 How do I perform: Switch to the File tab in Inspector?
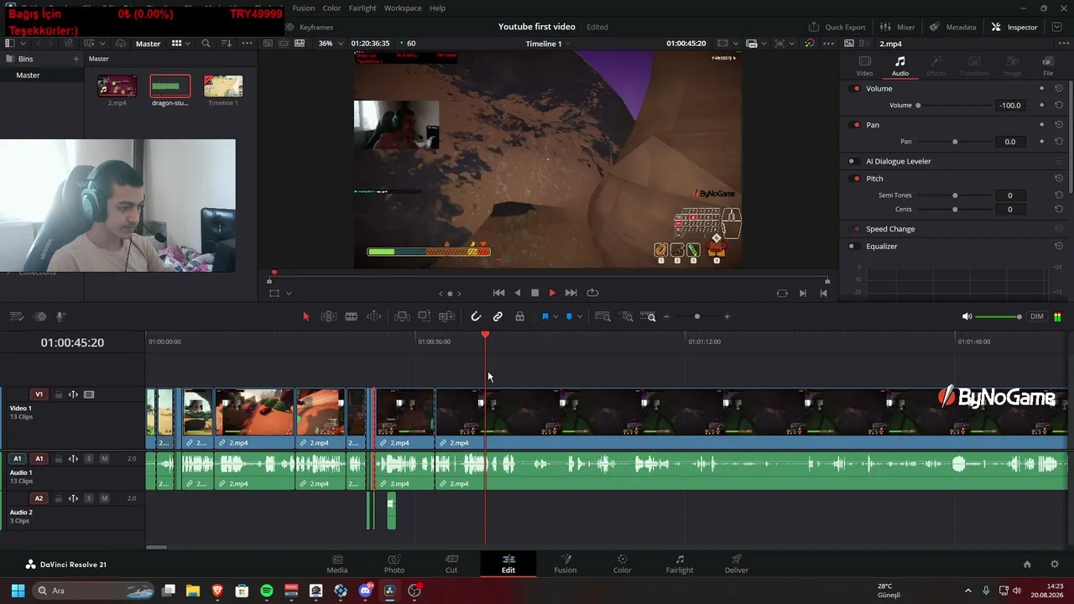pos(1048,66)
